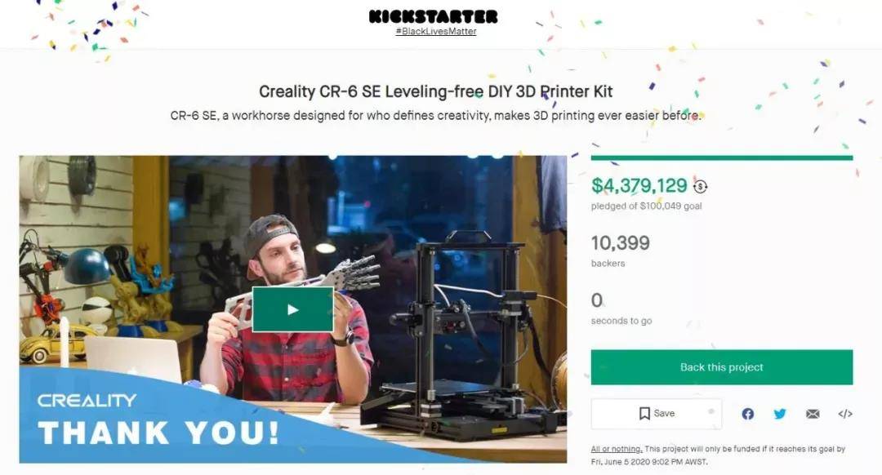This screenshot has height=475, width=882.
Task: Click the 3D printer in the video thumbnail
Action: click(x=461, y=337)
